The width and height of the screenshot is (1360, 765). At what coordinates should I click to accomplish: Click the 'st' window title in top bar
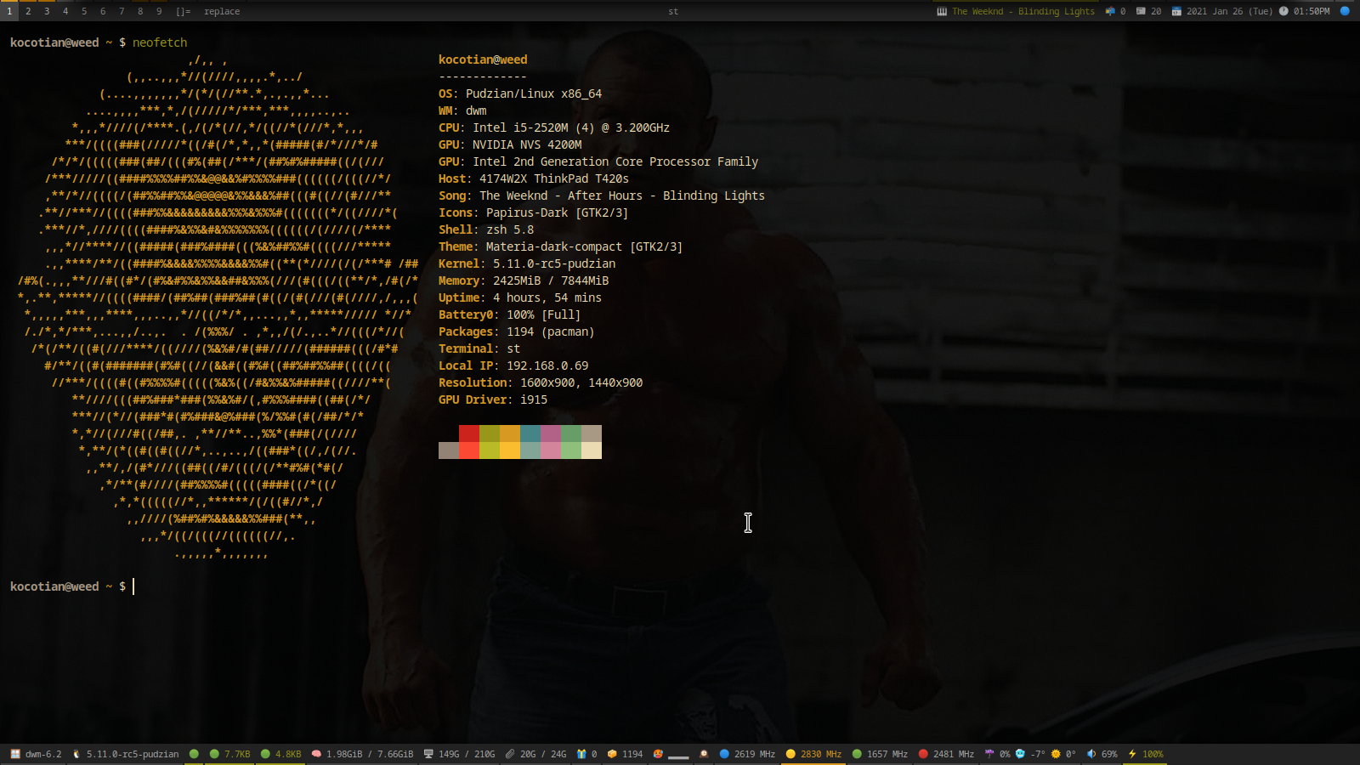click(x=673, y=11)
